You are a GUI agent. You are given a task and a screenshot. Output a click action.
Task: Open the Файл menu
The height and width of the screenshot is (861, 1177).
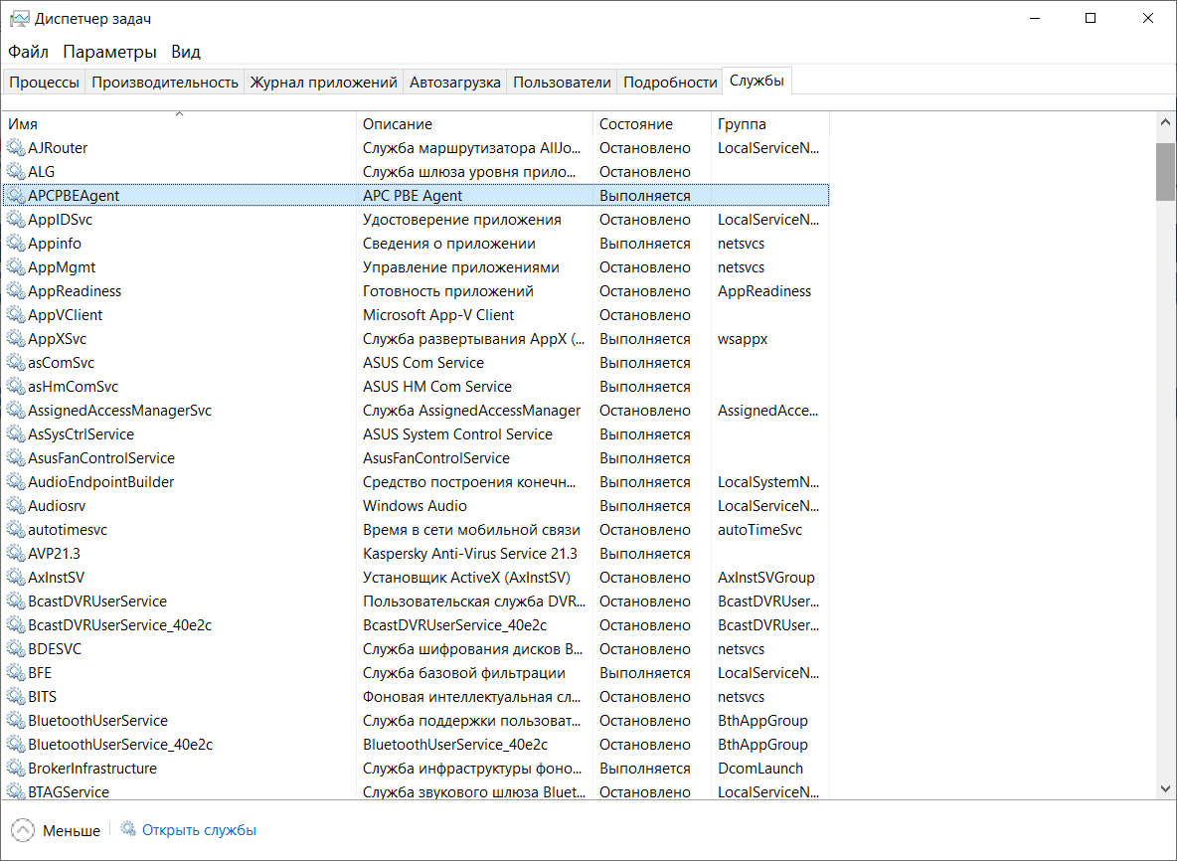tap(28, 52)
